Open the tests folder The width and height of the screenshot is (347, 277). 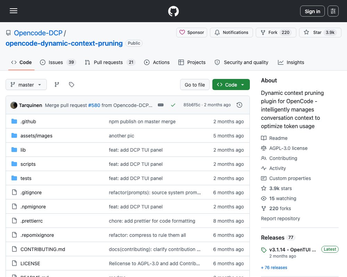click(26, 178)
